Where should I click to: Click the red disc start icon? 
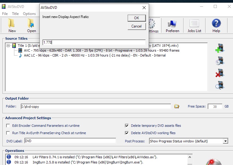[x=214, y=162]
